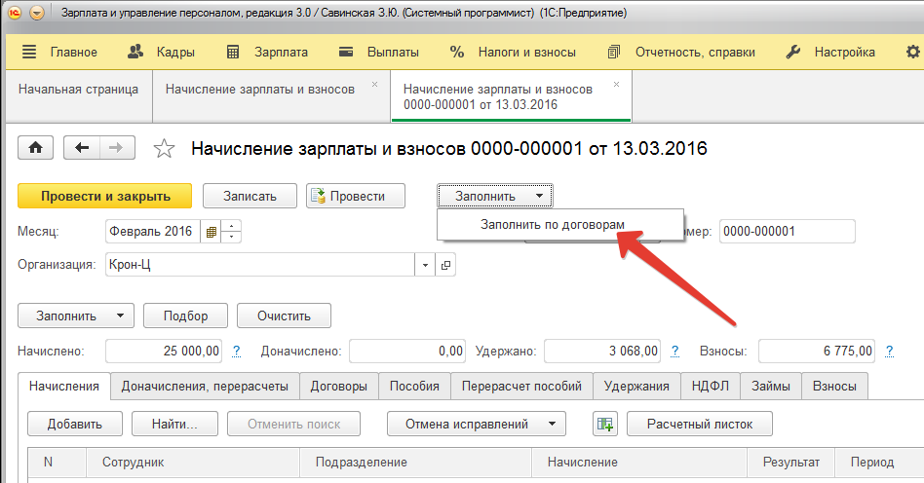The width and height of the screenshot is (924, 483).
Task: Click the forward arrow navigation button
Action: (115, 148)
